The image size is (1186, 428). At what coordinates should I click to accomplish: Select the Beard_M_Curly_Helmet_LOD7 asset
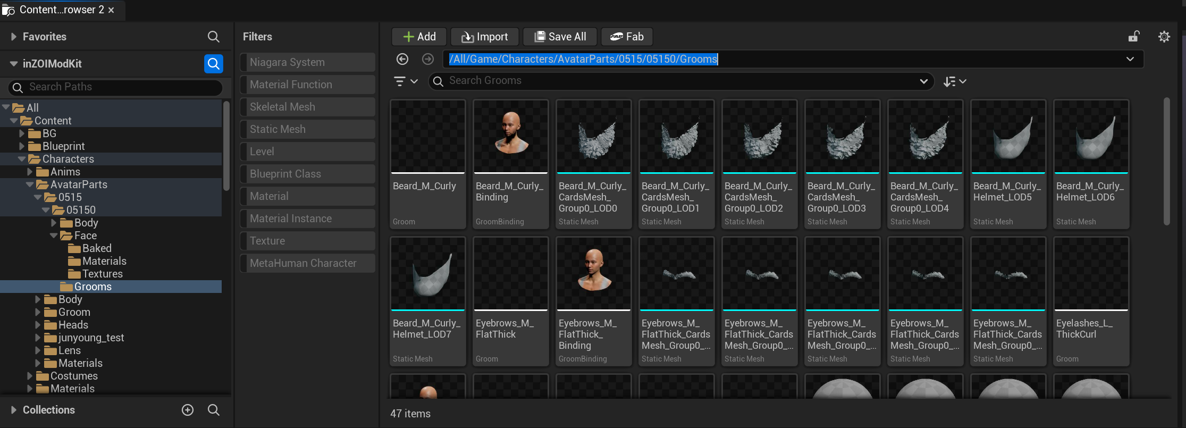pyautogui.click(x=428, y=301)
